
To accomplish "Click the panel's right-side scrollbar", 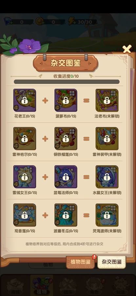I will point(131,94).
